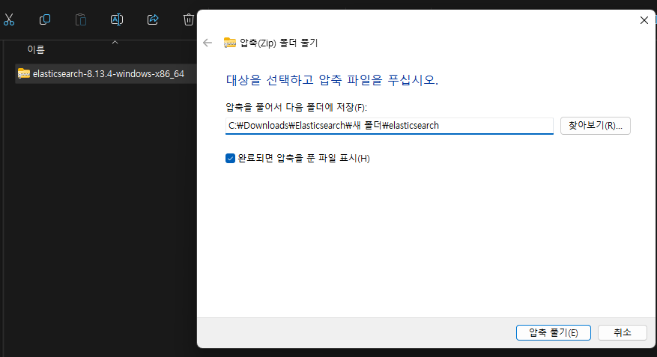Click the '압축(Zip) 폴더 풀기' dialog title
This screenshot has height=357, width=657.
click(279, 43)
